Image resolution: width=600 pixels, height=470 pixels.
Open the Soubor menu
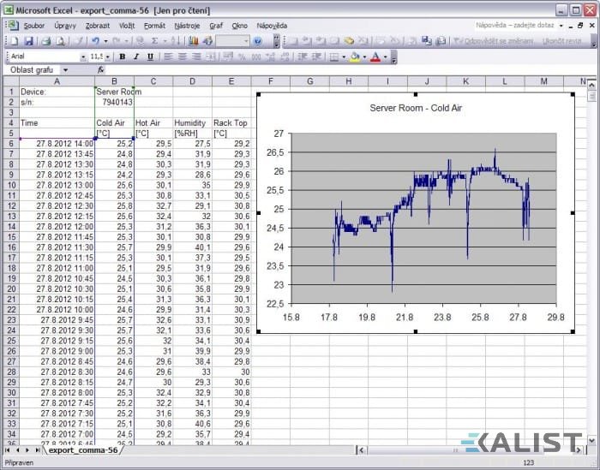tap(33, 26)
